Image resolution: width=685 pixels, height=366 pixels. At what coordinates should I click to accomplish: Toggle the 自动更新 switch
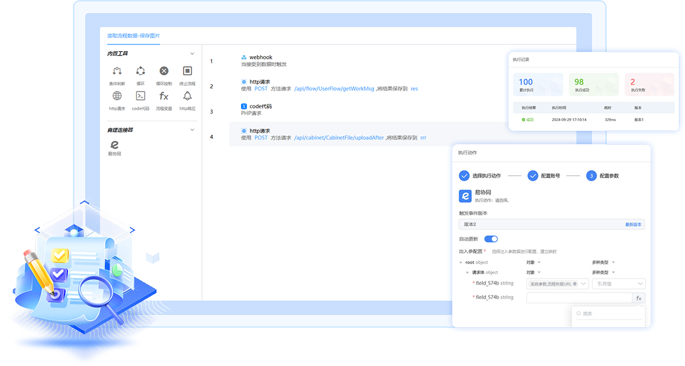point(490,239)
